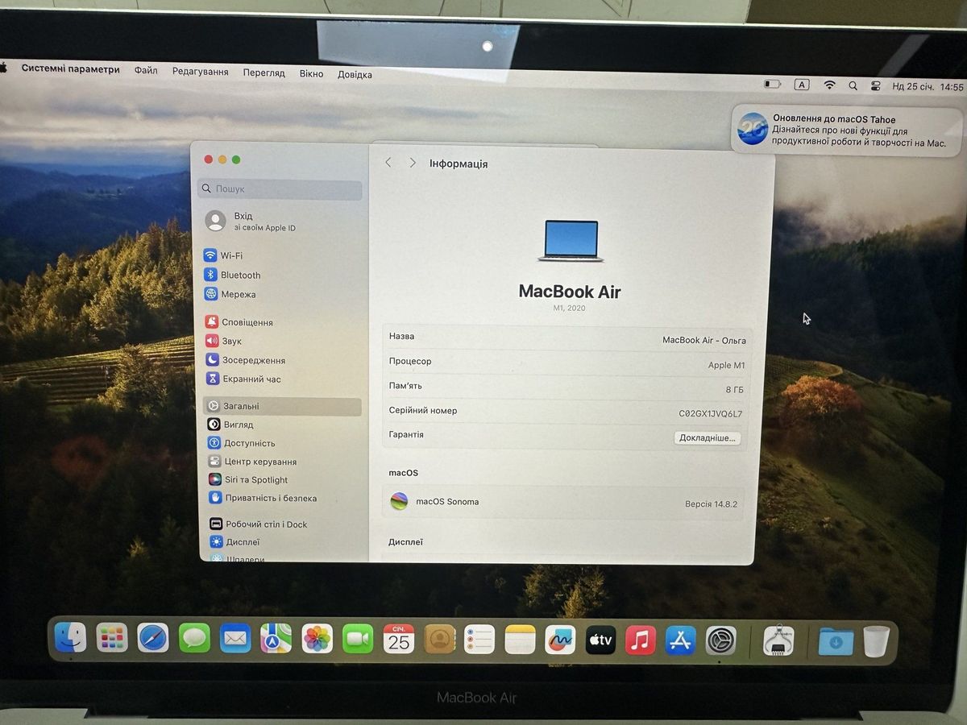Select Siri та Spotlight settings
The image size is (967, 725).
coord(255,480)
